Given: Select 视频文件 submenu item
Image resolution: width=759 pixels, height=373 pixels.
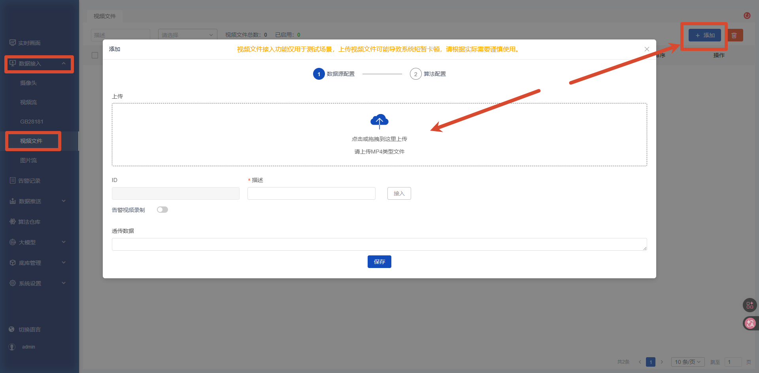Looking at the screenshot, I should coord(31,141).
